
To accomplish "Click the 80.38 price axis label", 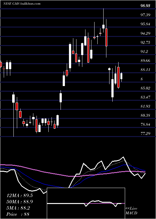I will click(x=145, y=115).
